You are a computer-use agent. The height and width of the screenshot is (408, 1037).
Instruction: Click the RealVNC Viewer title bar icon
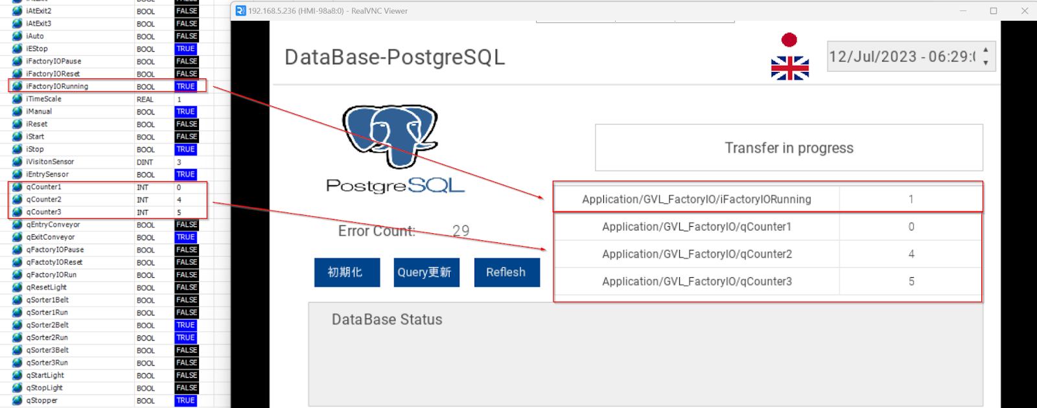point(240,10)
